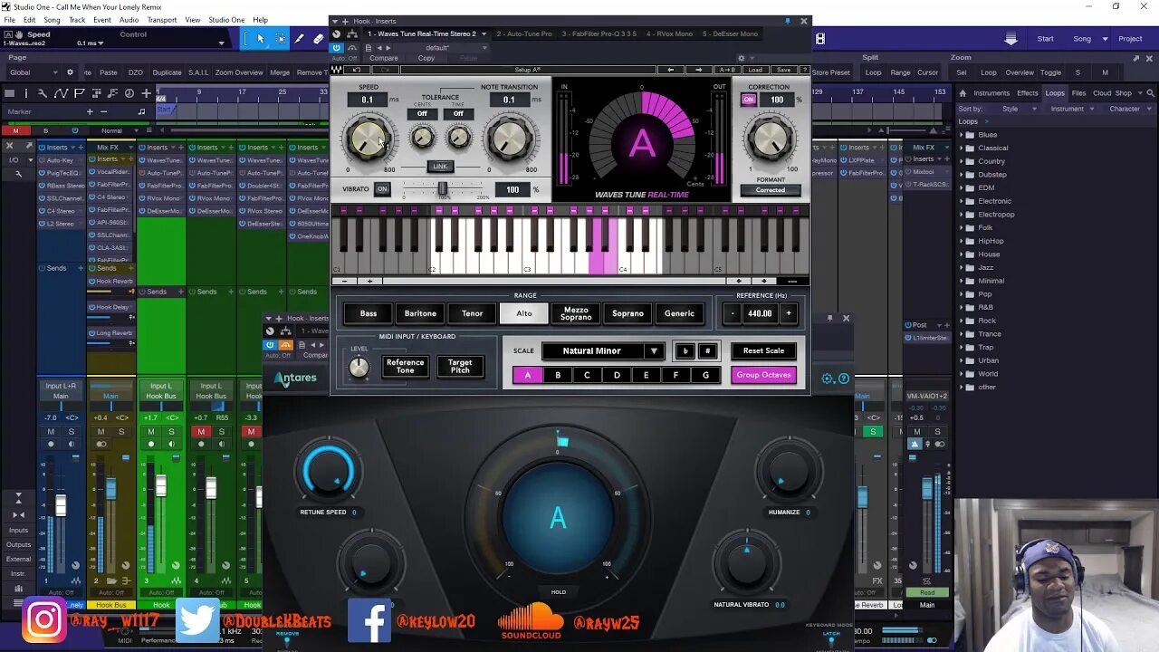The width and height of the screenshot is (1159, 652).
Task: Click the Correction percentage value field
Action: [777, 100]
